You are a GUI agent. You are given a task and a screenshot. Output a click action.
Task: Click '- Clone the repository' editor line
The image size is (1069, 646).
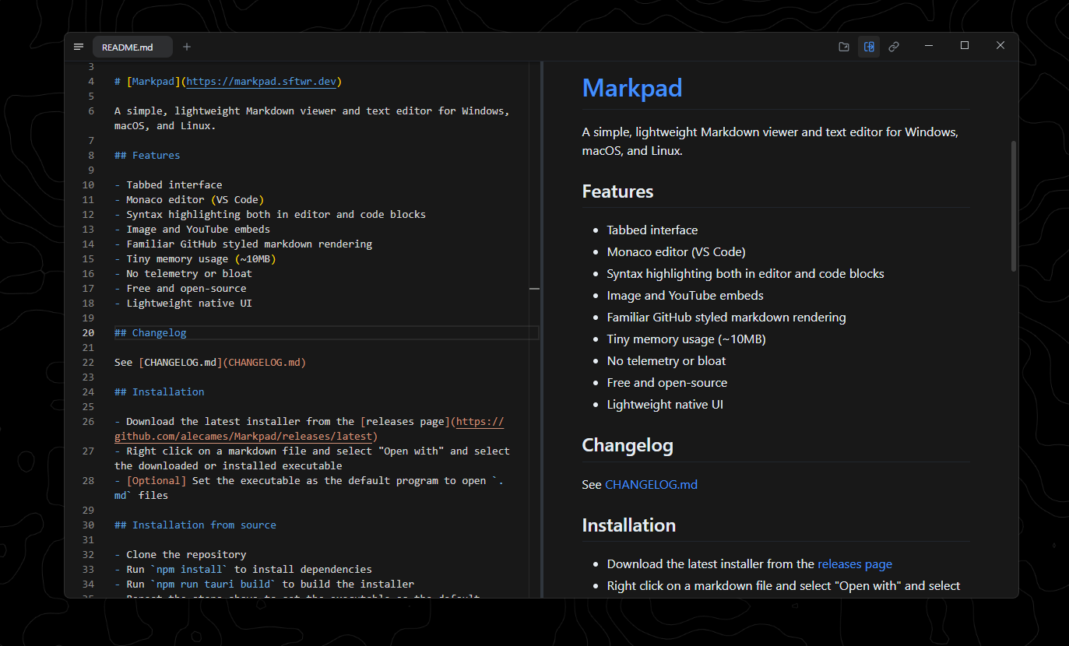pyautogui.click(x=181, y=554)
